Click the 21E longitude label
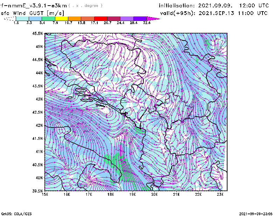280x216 pixels. click(176, 194)
